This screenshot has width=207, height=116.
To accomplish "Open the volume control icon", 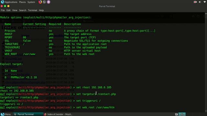I will pos(200,2).
